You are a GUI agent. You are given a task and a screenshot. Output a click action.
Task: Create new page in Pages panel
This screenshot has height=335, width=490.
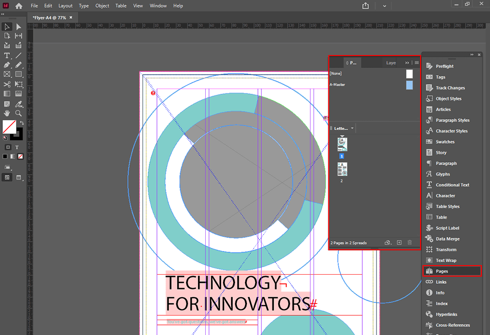click(399, 243)
